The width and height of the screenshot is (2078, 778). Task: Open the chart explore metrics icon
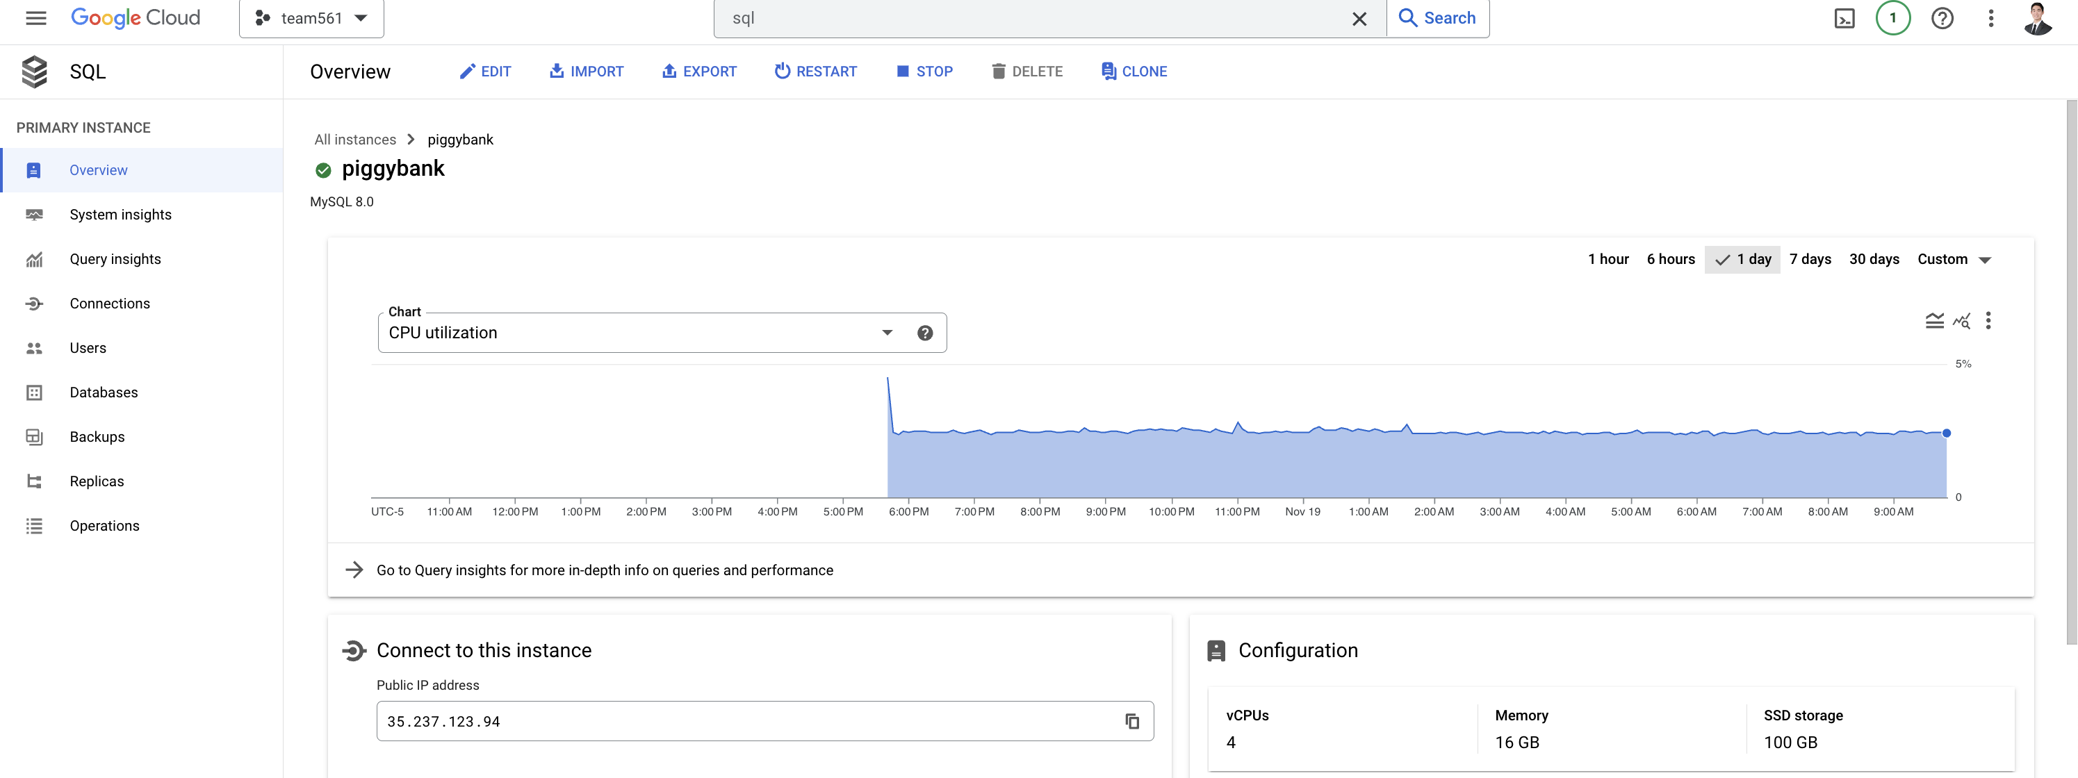[1961, 321]
